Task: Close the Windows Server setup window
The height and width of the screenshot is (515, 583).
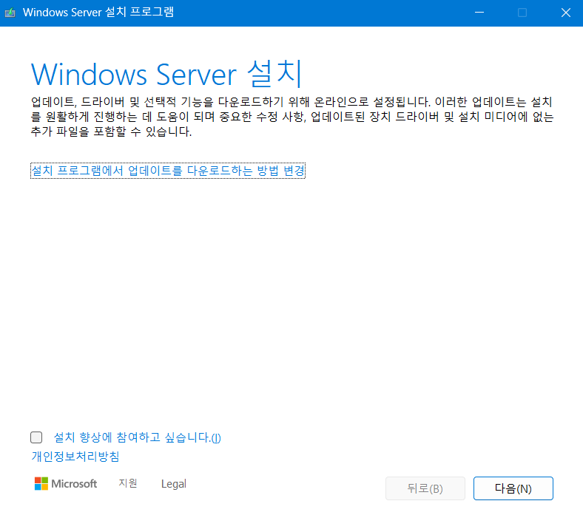Action: [566, 13]
